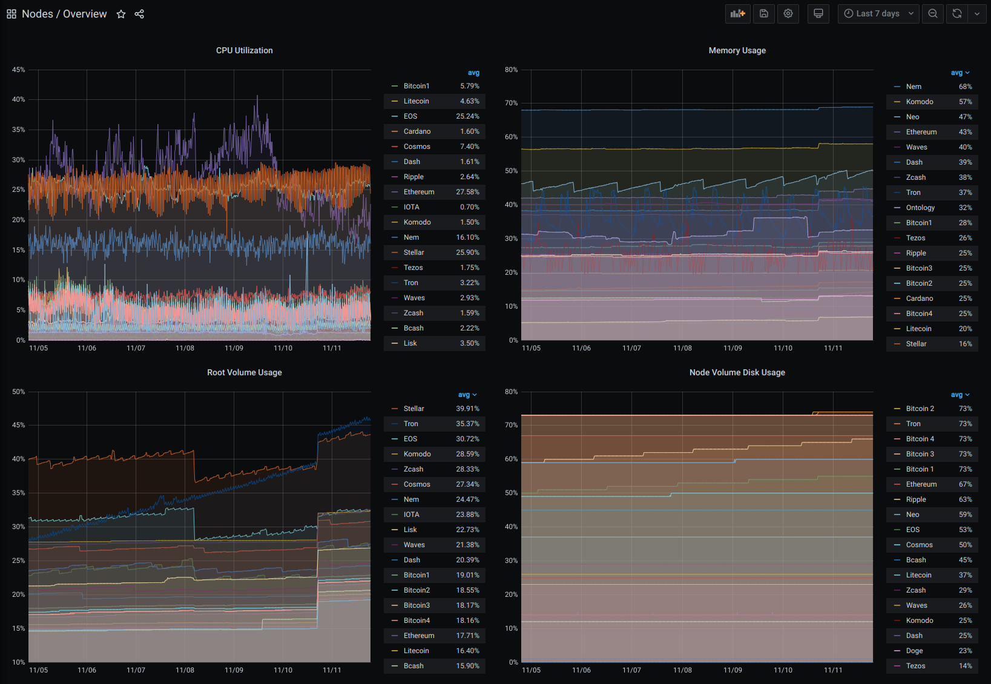
Task: Open the auto-refresh interval dropdown
Action: [x=976, y=13]
